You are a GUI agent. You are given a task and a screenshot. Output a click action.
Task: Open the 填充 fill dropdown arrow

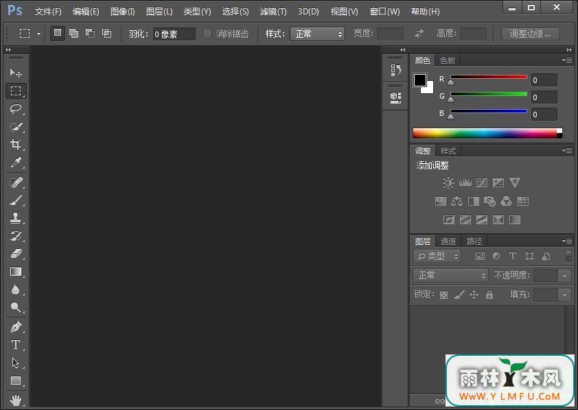coord(564,294)
